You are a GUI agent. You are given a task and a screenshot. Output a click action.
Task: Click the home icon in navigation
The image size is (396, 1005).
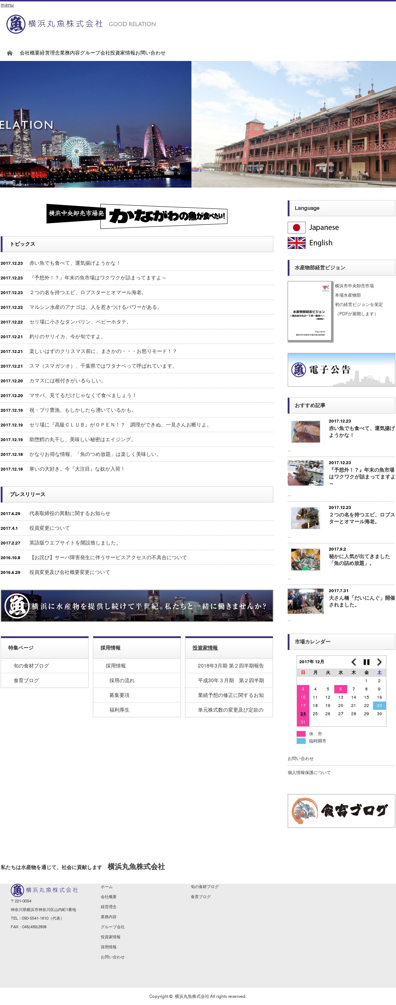10,53
